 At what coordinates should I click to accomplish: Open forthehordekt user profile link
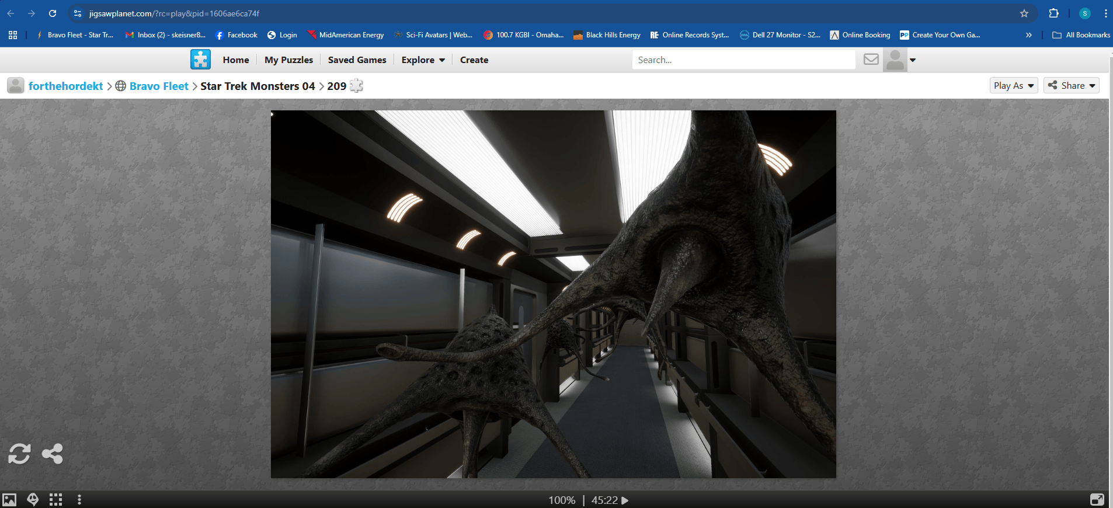tap(65, 86)
